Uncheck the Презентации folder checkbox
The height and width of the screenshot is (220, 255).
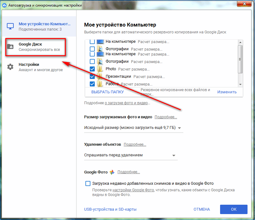tap(92, 76)
